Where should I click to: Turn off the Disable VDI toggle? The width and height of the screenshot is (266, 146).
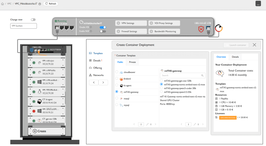pos(103,27)
